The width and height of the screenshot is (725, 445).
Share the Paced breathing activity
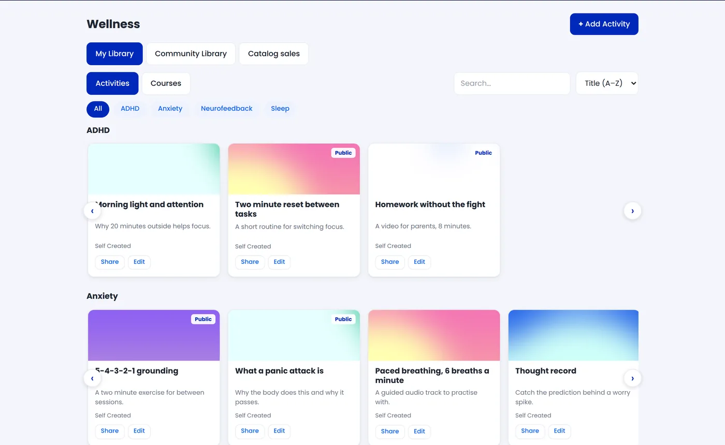(390, 431)
